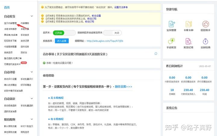Click the 付款后发货成本 value 0.00
Screen dimensions: 217x136
pyautogui.click(x=172, y=78)
